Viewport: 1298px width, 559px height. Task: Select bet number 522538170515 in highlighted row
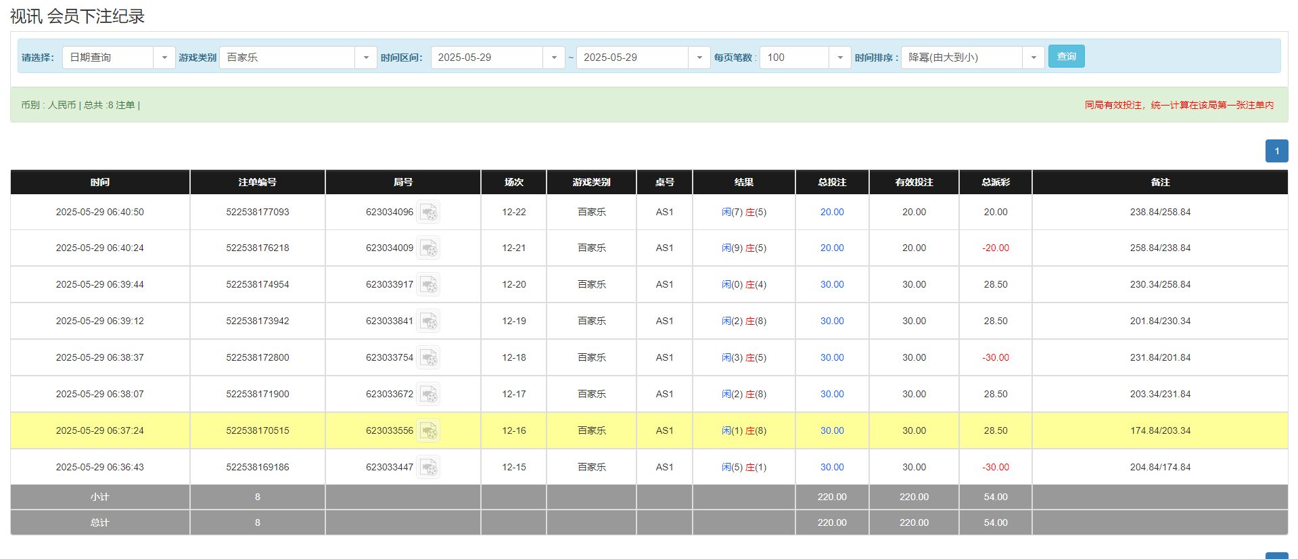(x=257, y=431)
